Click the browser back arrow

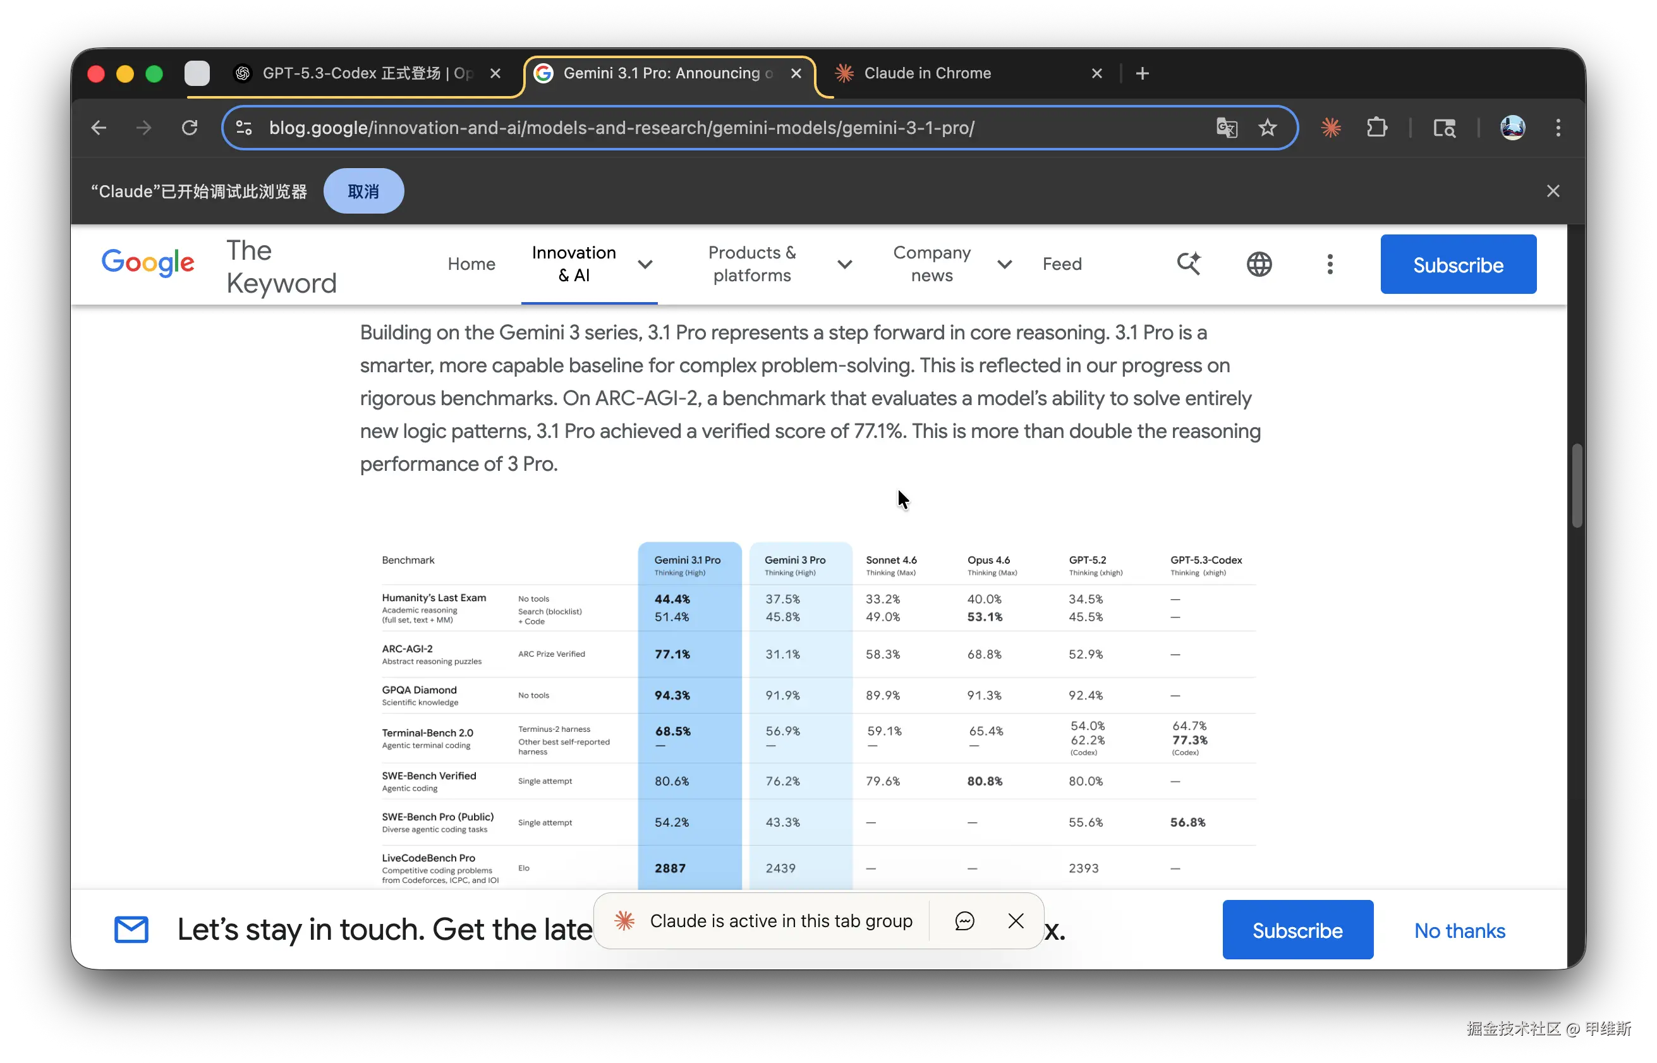point(99,128)
